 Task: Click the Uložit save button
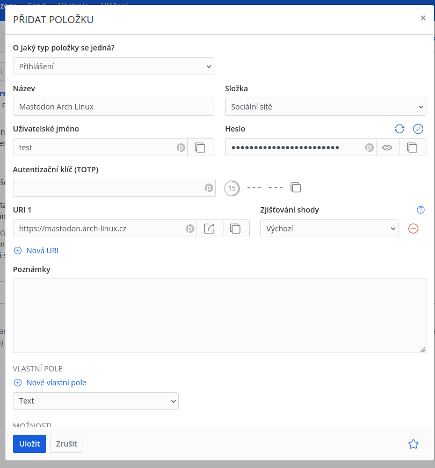tap(30, 444)
